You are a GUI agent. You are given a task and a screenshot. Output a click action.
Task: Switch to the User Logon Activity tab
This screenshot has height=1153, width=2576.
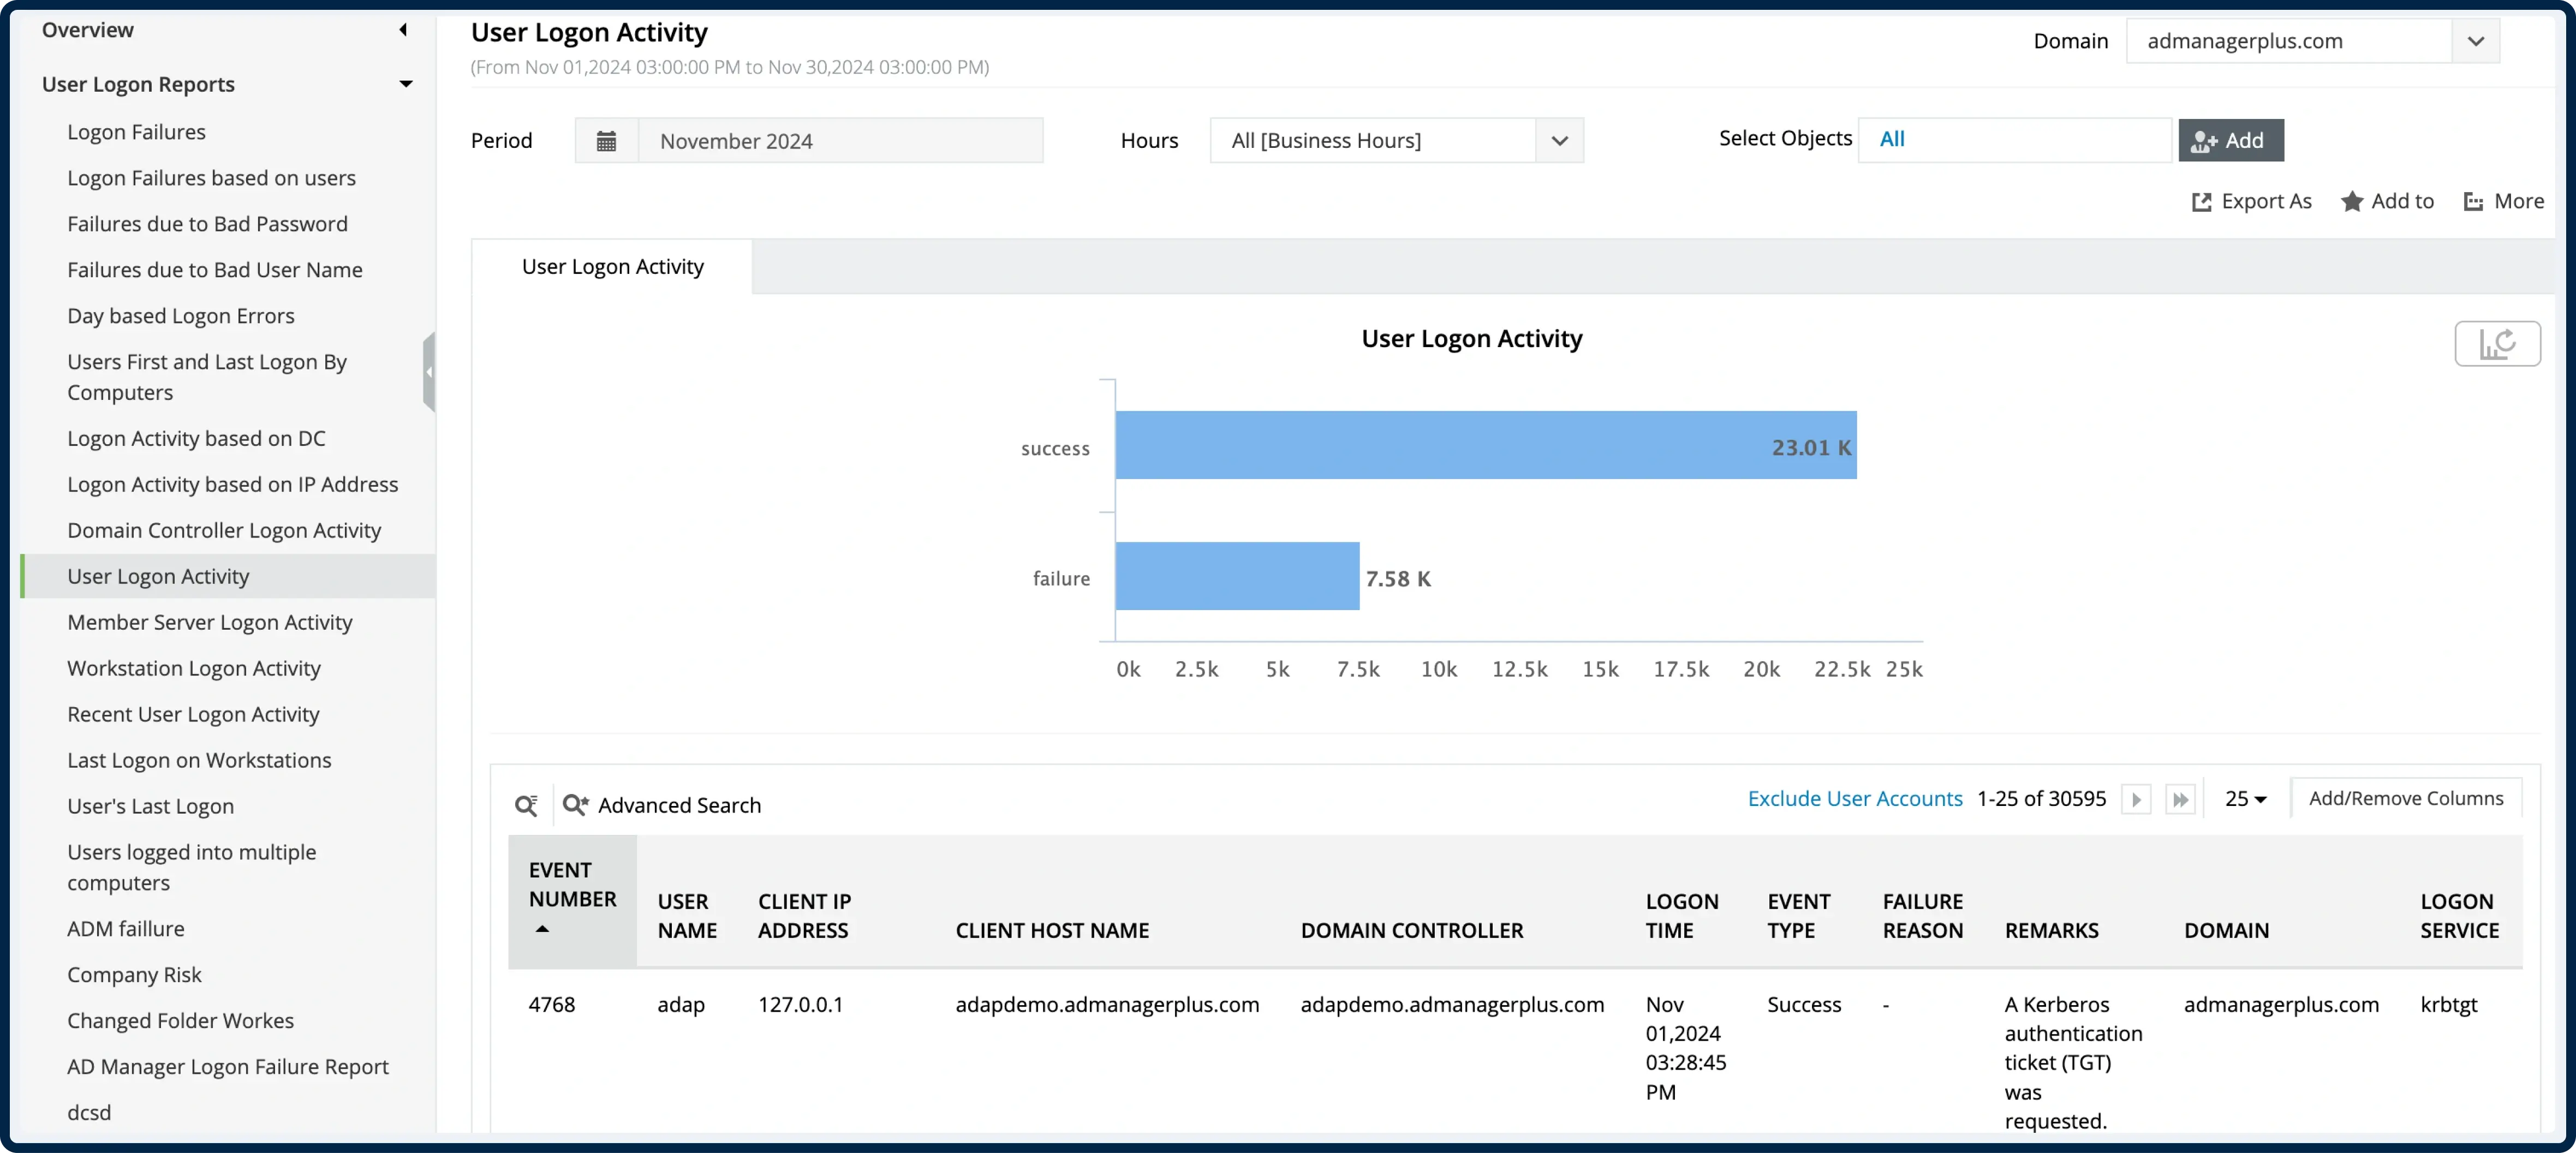[x=613, y=266]
